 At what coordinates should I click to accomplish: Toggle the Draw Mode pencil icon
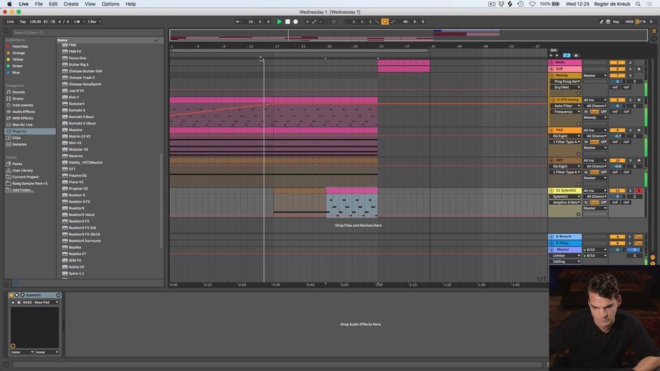click(x=601, y=21)
